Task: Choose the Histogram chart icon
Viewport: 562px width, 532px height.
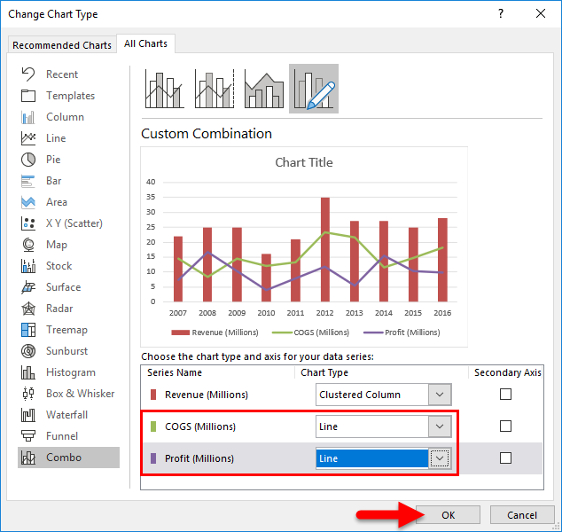Action: click(x=28, y=372)
